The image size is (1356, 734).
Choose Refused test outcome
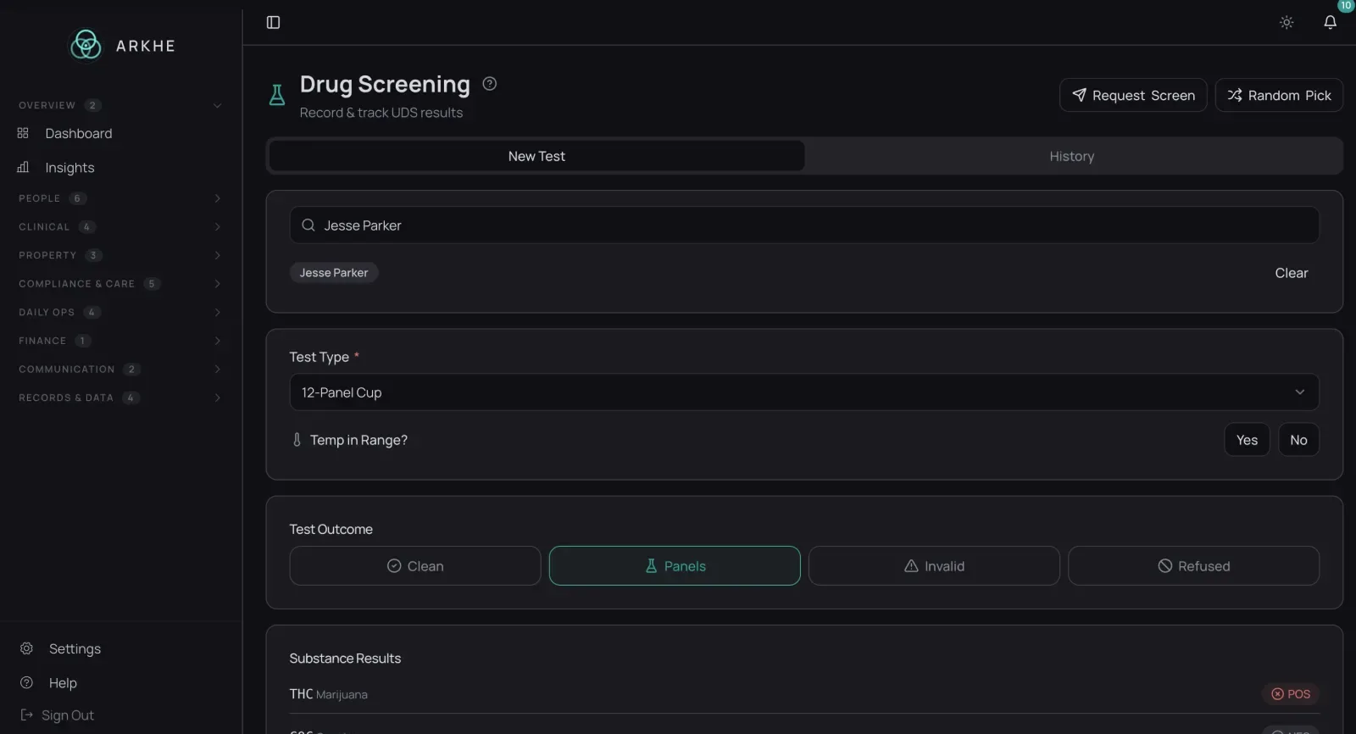1193,565
